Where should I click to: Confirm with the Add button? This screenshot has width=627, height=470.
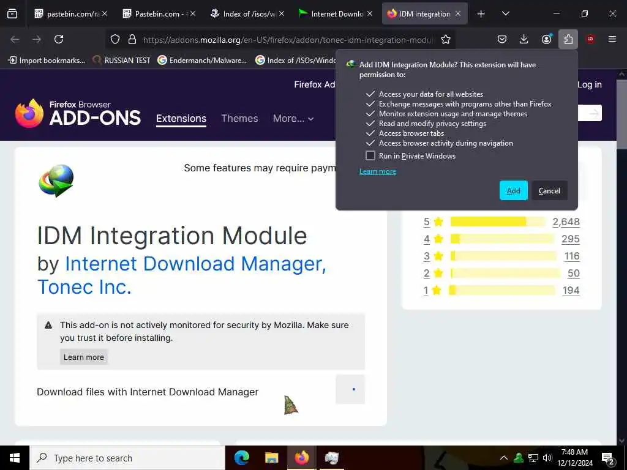click(x=514, y=191)
